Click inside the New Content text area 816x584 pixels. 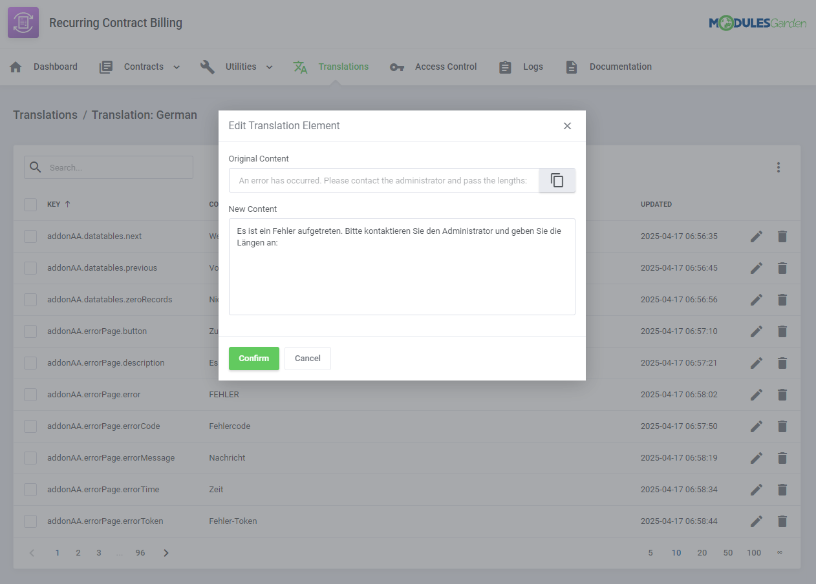[402, 266]
